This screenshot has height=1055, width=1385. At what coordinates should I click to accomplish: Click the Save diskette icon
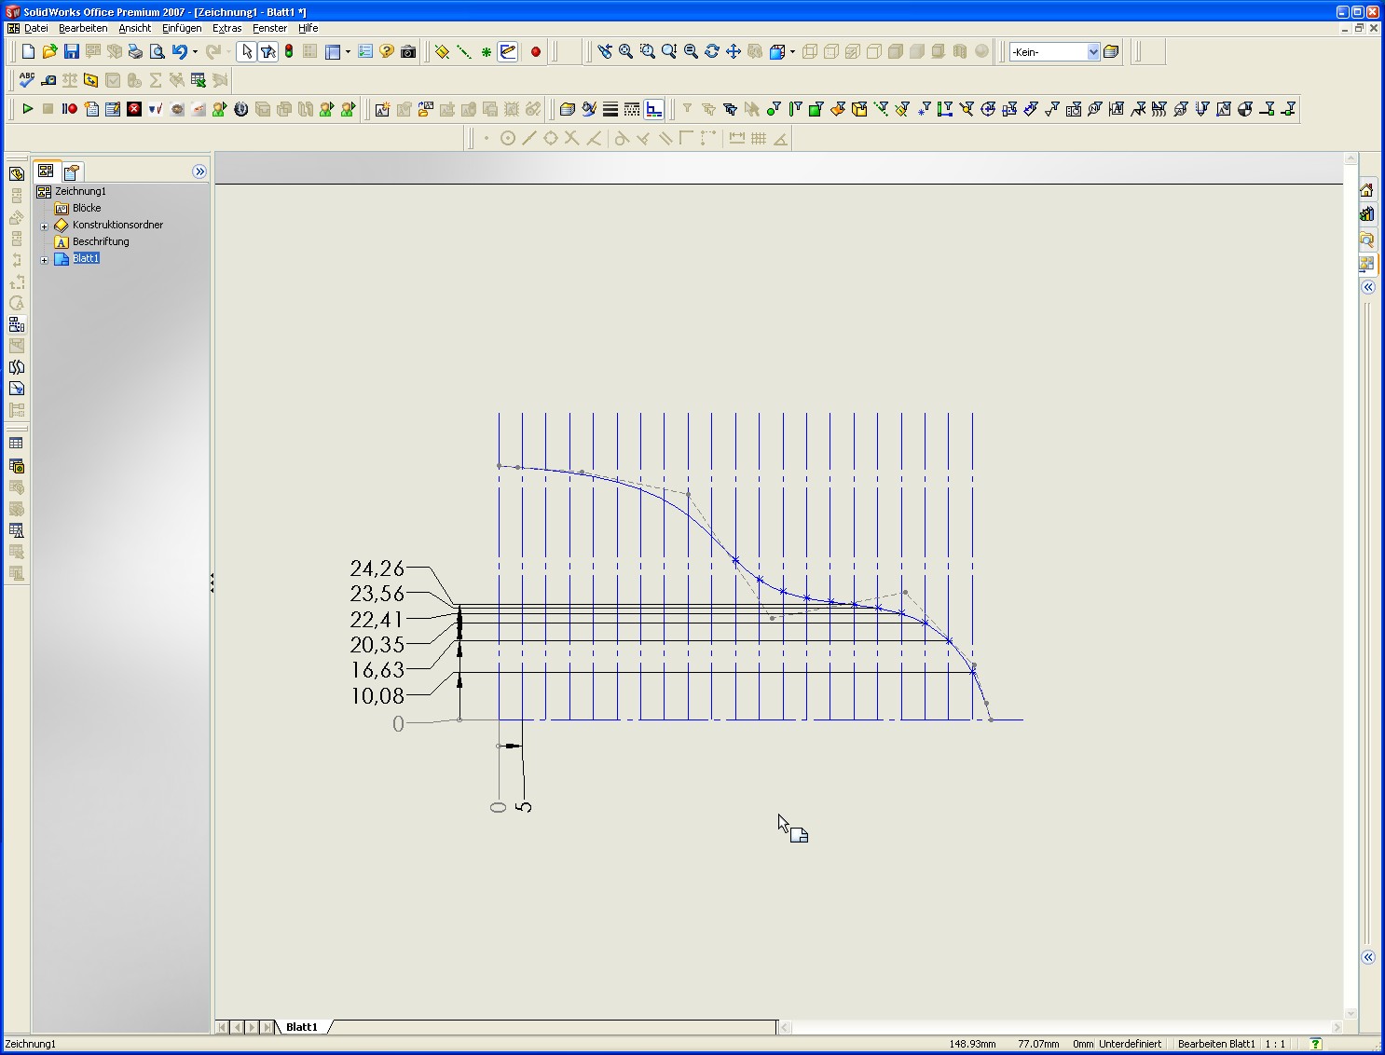[x=71, y=52]
